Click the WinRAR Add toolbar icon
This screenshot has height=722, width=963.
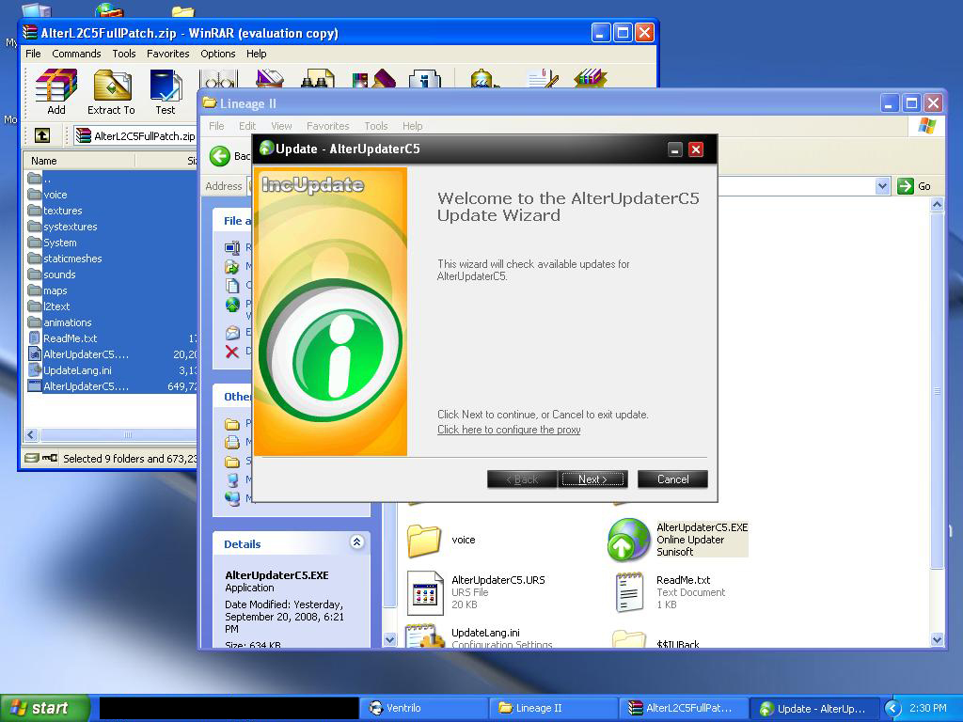(55, 91)
